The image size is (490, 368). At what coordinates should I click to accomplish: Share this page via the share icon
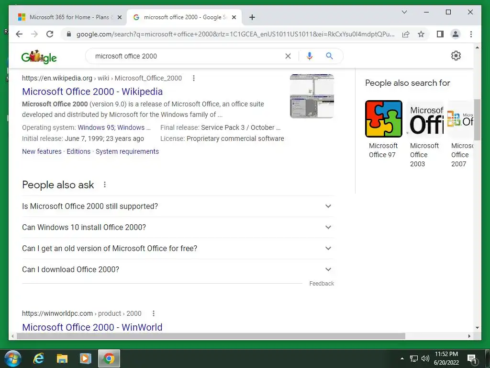coord(406,34)
